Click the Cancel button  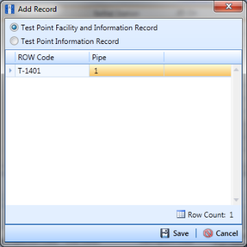220,233
